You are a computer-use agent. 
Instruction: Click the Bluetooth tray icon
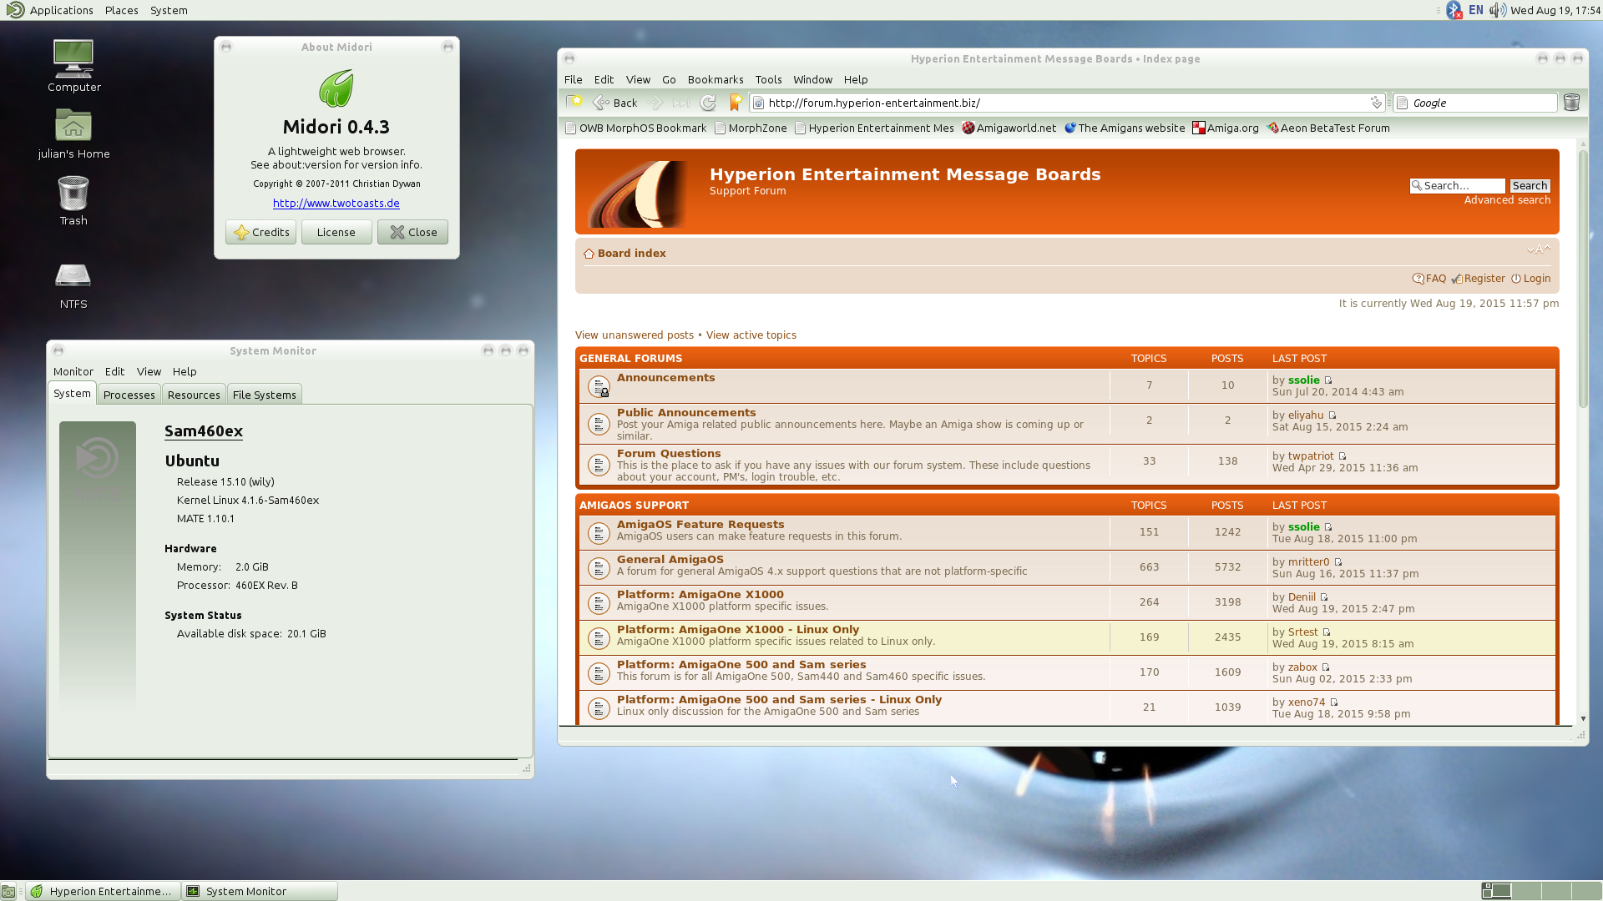1454,10
